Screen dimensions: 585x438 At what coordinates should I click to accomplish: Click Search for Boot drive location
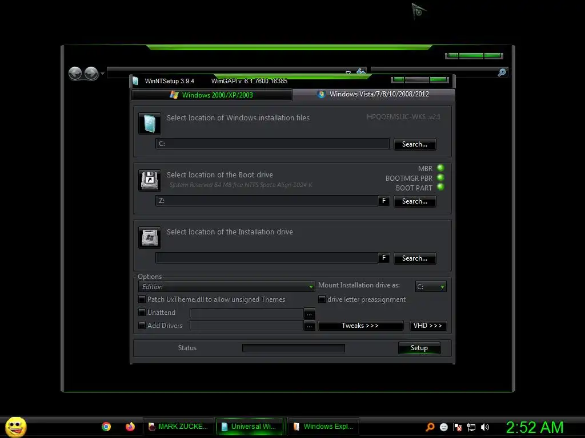point(415,201)
